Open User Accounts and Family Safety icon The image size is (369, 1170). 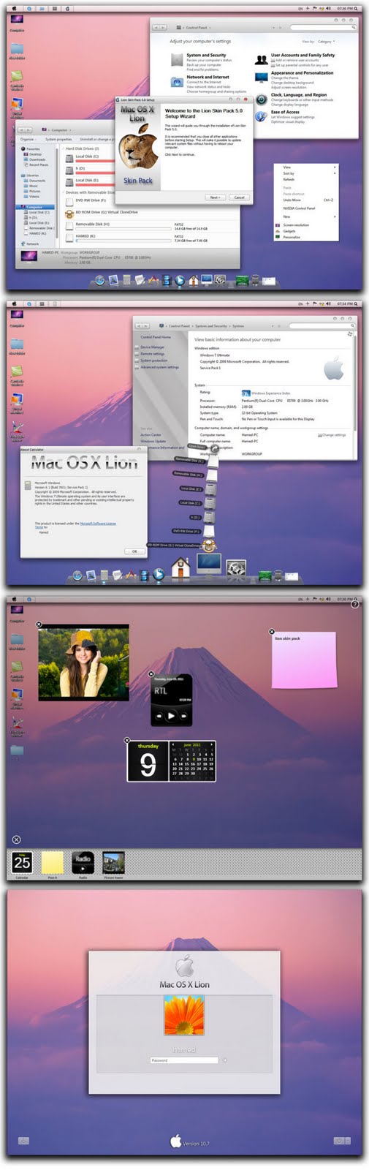[x=261, y=60]
